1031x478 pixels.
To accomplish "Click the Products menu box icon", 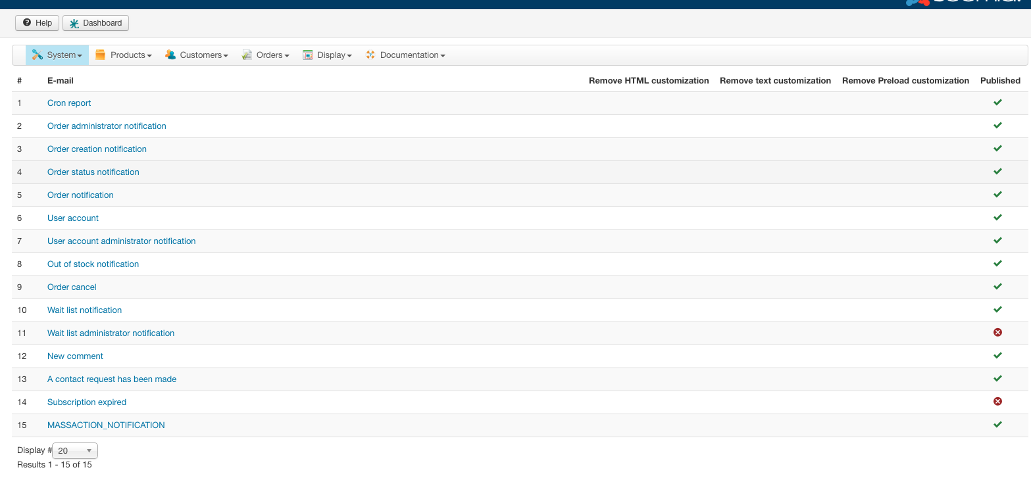I will [x=100, y=55].
